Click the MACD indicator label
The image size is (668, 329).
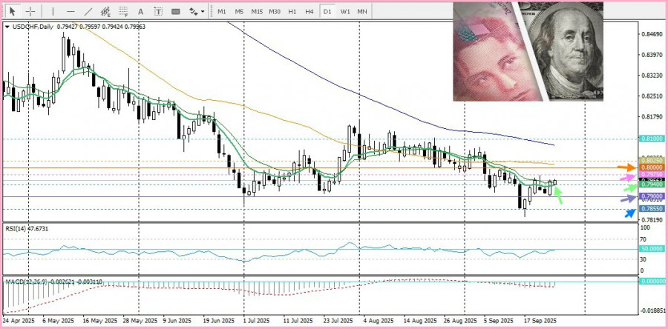(25, 282)
